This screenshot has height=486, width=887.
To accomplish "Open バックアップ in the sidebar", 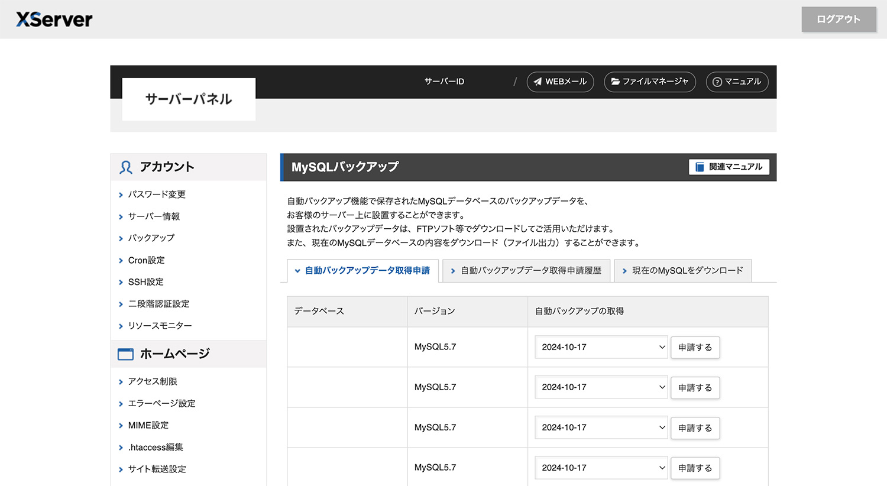I will tap(151, 238).
